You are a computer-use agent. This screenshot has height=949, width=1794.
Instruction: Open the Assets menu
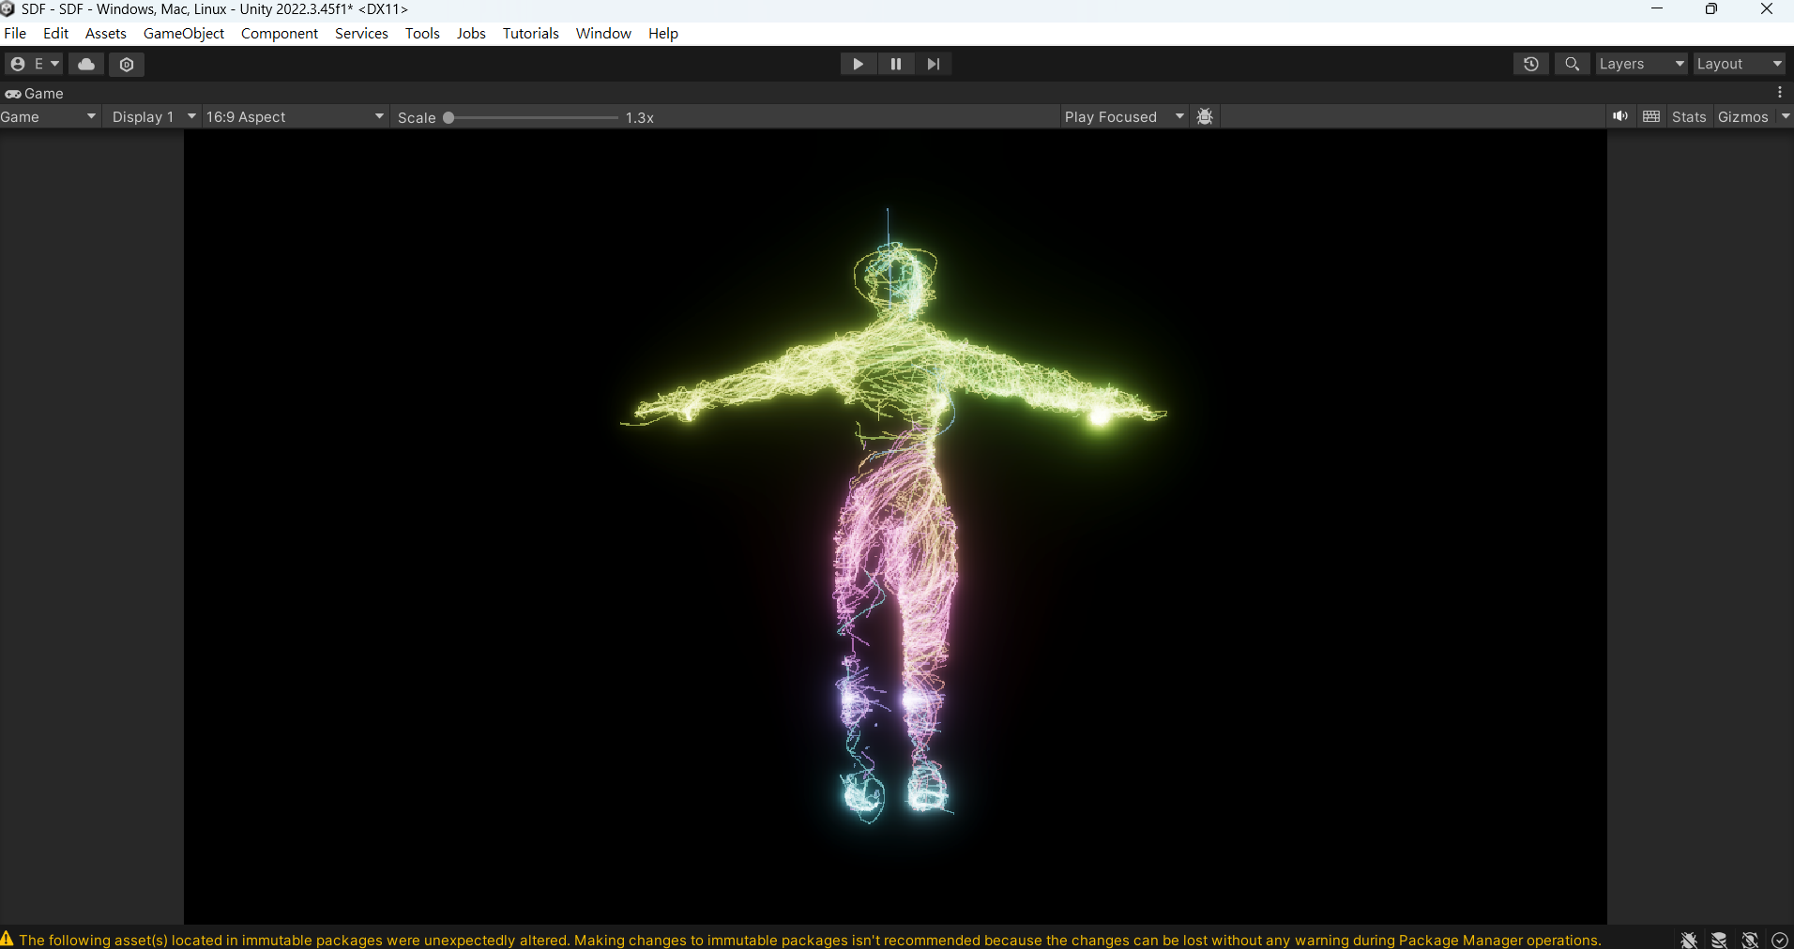click(x=105, y=33)
